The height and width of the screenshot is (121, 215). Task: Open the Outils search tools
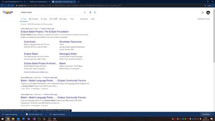[x=93, y=19]
